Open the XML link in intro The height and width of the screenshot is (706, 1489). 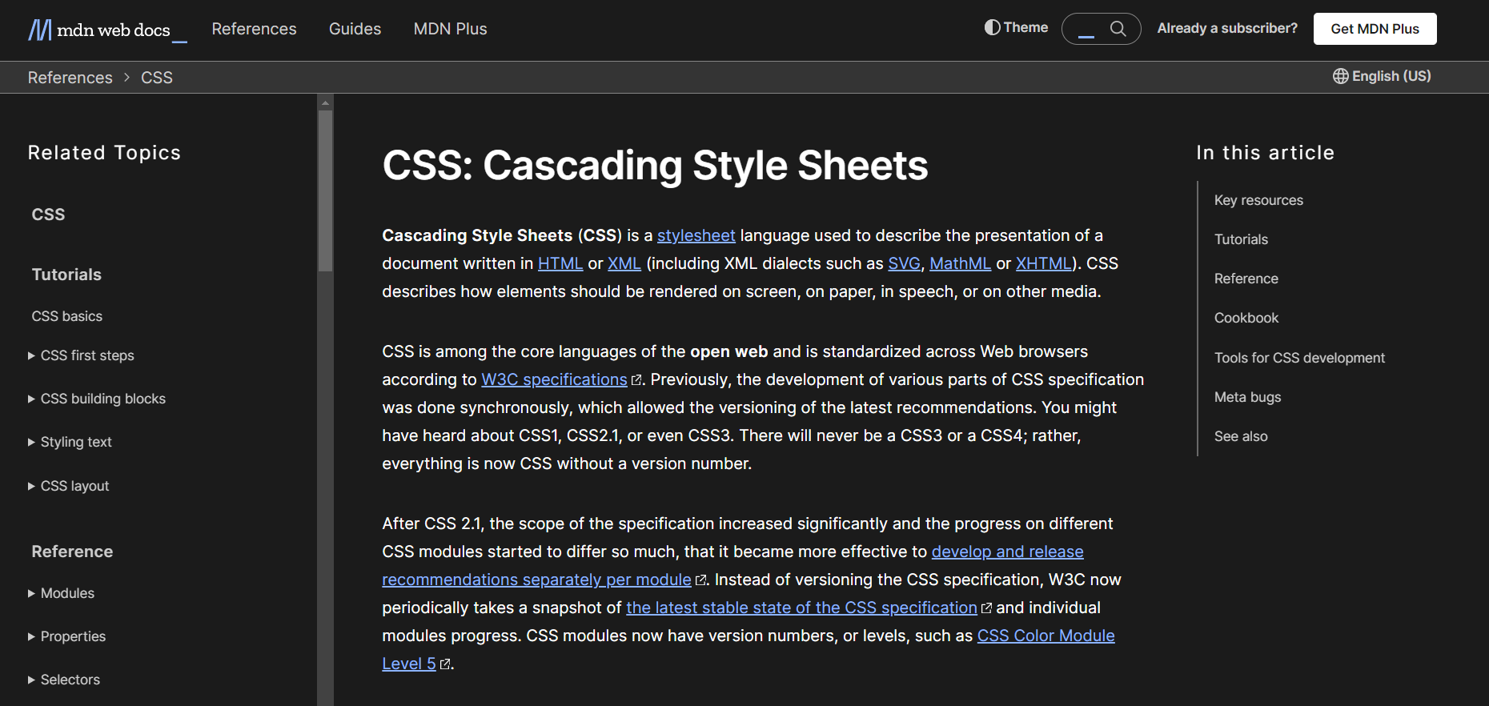pyautogui.click(x=624, y=263)
